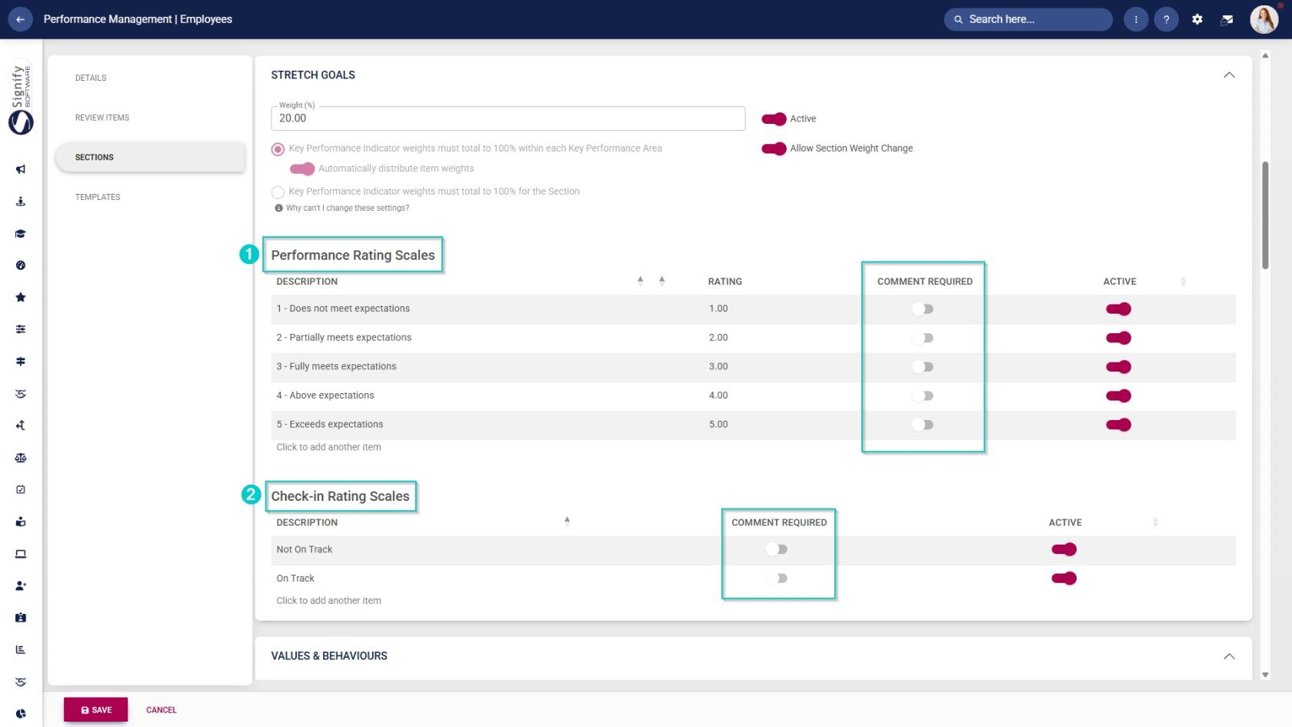Open the sliders icon in sidebar
Screen dimensions: 1292x727
(21, 329)
